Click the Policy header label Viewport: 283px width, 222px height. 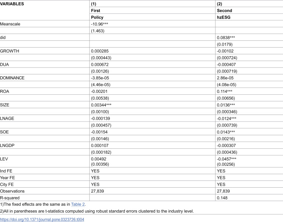click(97, 17)
